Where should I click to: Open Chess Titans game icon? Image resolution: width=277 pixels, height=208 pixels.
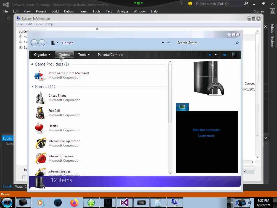point(40,97)
